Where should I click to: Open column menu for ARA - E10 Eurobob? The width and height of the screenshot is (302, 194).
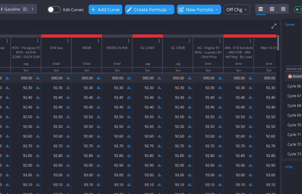tap(250, 41)
